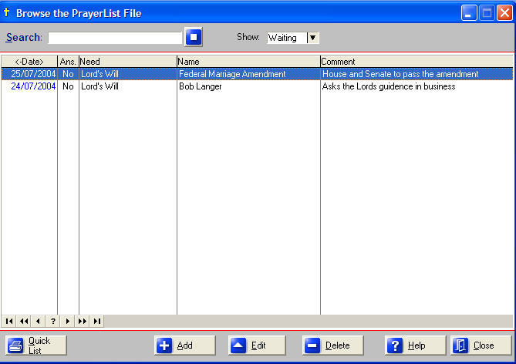The height and width of the screenshot is (364, 516).
Task: Click the Delete button
Action: pyautogui.click(x=333, y=345)
